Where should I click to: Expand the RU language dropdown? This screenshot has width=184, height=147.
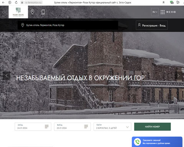tap(155, 12)
